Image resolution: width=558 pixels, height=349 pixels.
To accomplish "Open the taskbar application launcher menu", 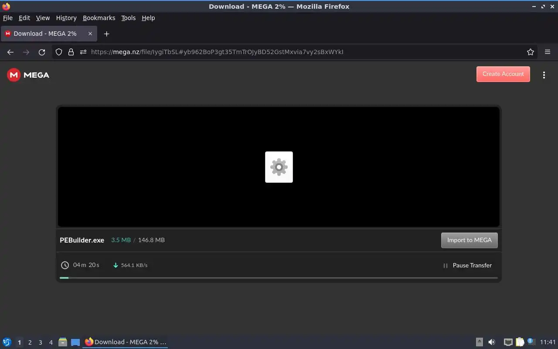I will tap(7, 342).
